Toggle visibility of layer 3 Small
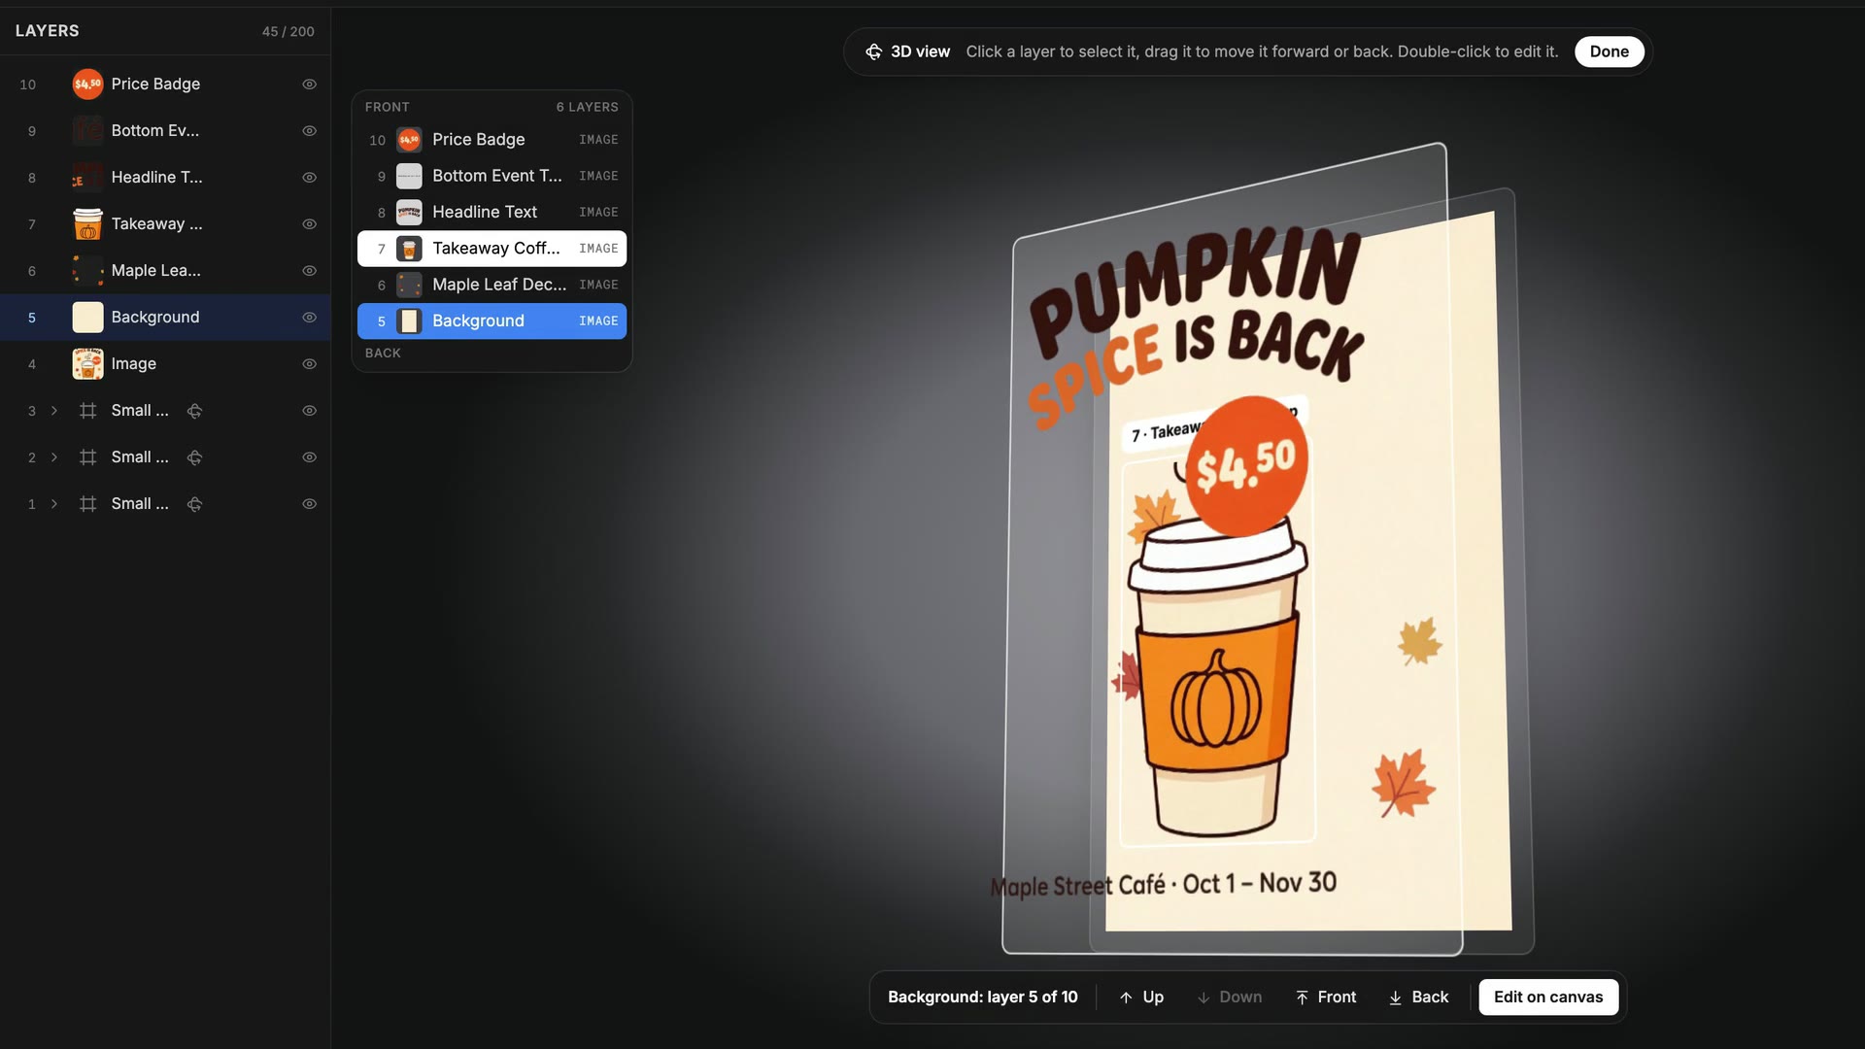Screen dimensions: 1865x1049 pos(309,411)
